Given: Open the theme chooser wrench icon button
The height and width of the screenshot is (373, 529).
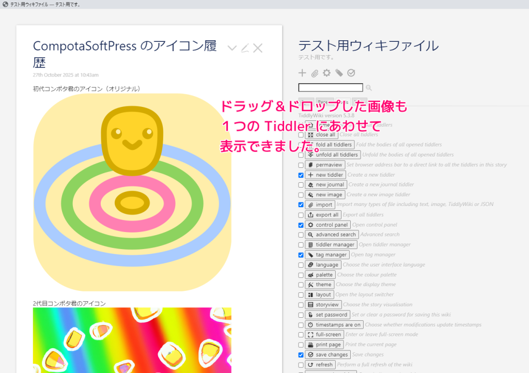Looking at the screenshot, I should [x=318, y=285].
